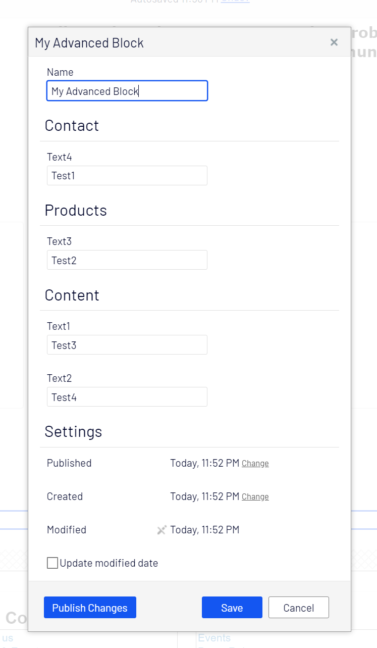
Task: Close the My Advanced Block dialog
Action: tap(334, 42)
